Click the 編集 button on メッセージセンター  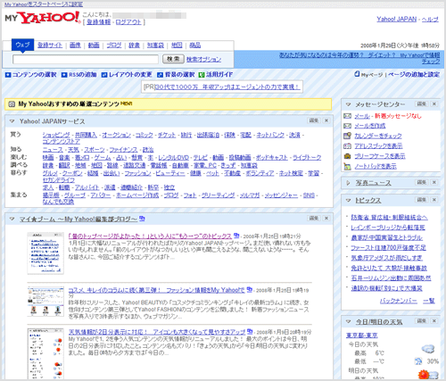[x=422, y=104]
